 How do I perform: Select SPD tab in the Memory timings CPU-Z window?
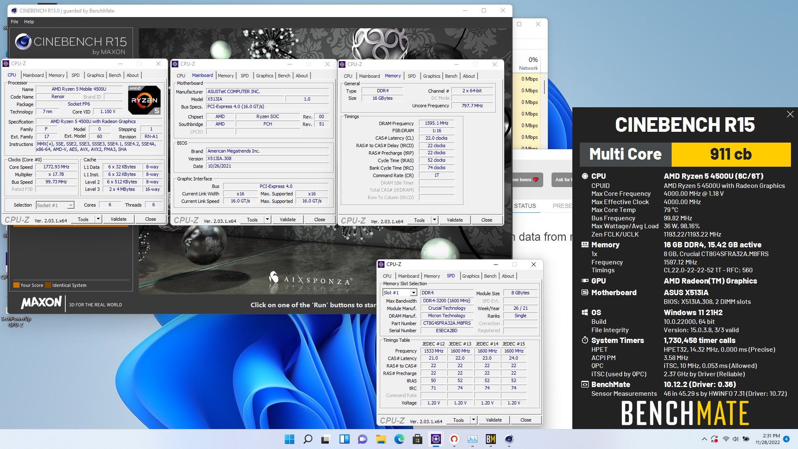point(411,76)
